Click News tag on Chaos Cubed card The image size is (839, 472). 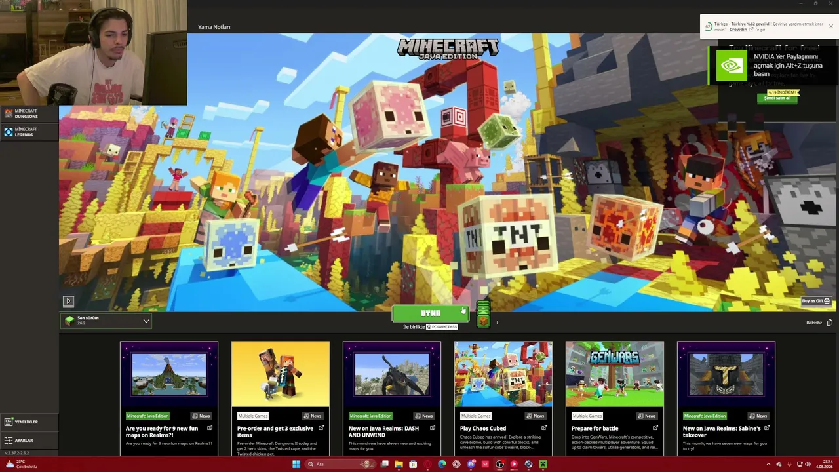point(535,416)
